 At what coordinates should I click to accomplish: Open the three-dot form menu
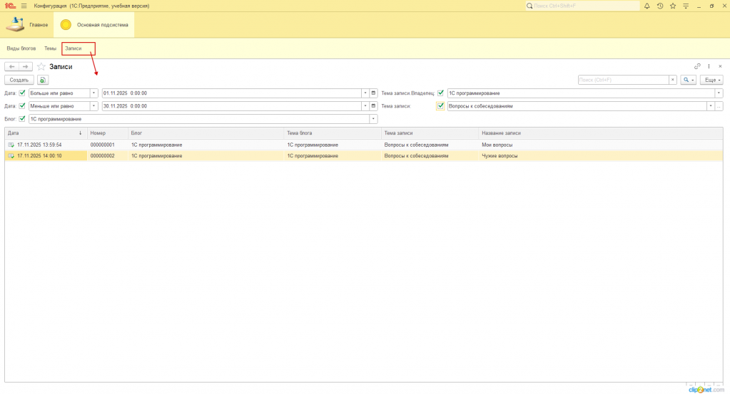[709, 66]
